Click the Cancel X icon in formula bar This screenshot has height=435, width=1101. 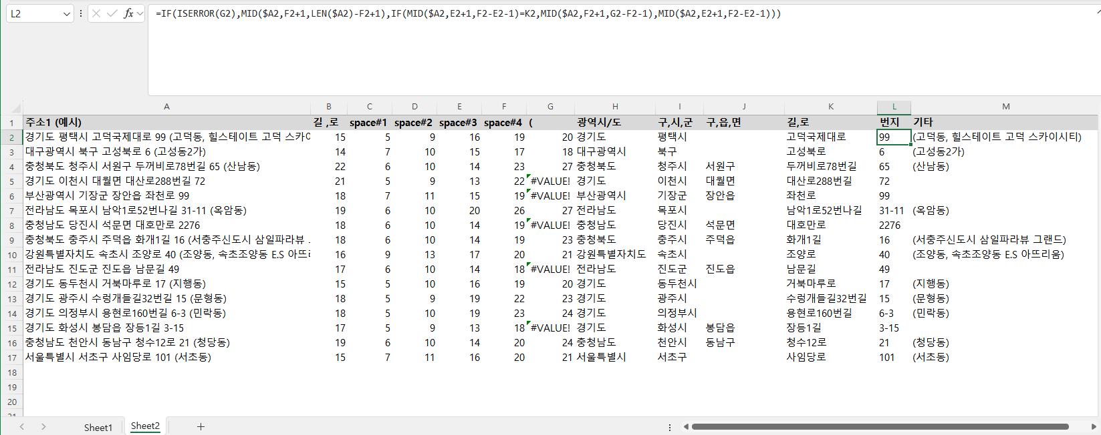(96, 13)
